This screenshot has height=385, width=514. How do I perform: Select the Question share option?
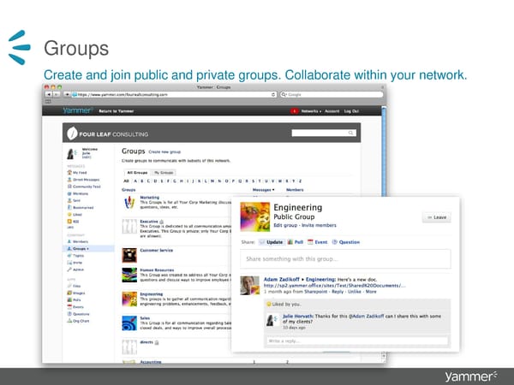point(346,242)
